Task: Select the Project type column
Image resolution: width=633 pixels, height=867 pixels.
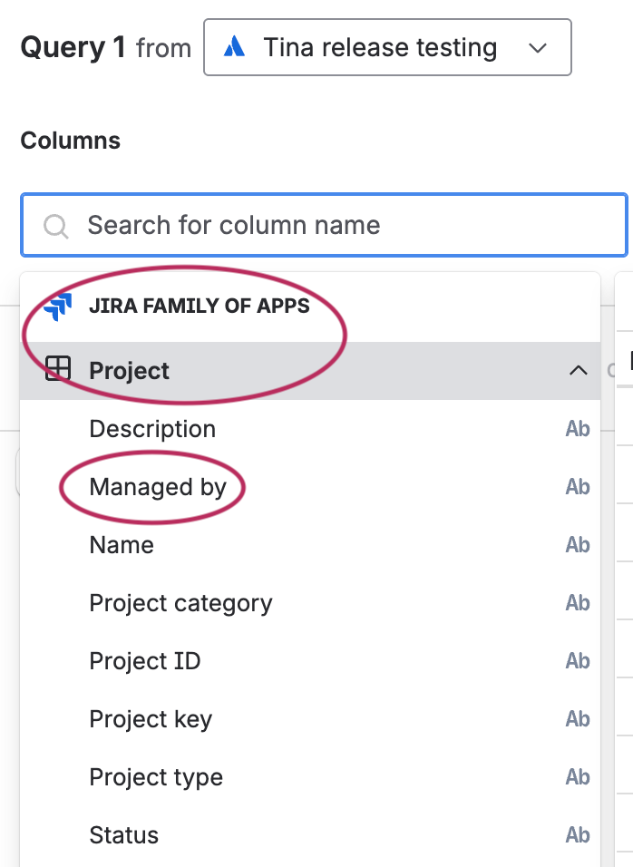Action: click(156, 777)
